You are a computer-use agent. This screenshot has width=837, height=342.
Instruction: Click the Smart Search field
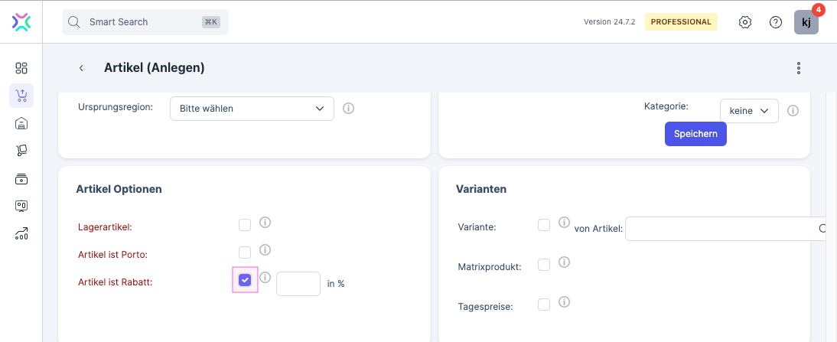click(145, 22)
